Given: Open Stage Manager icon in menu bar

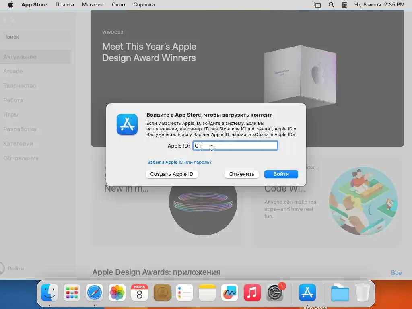Looking at the screenshot, I should pos(317,5).
